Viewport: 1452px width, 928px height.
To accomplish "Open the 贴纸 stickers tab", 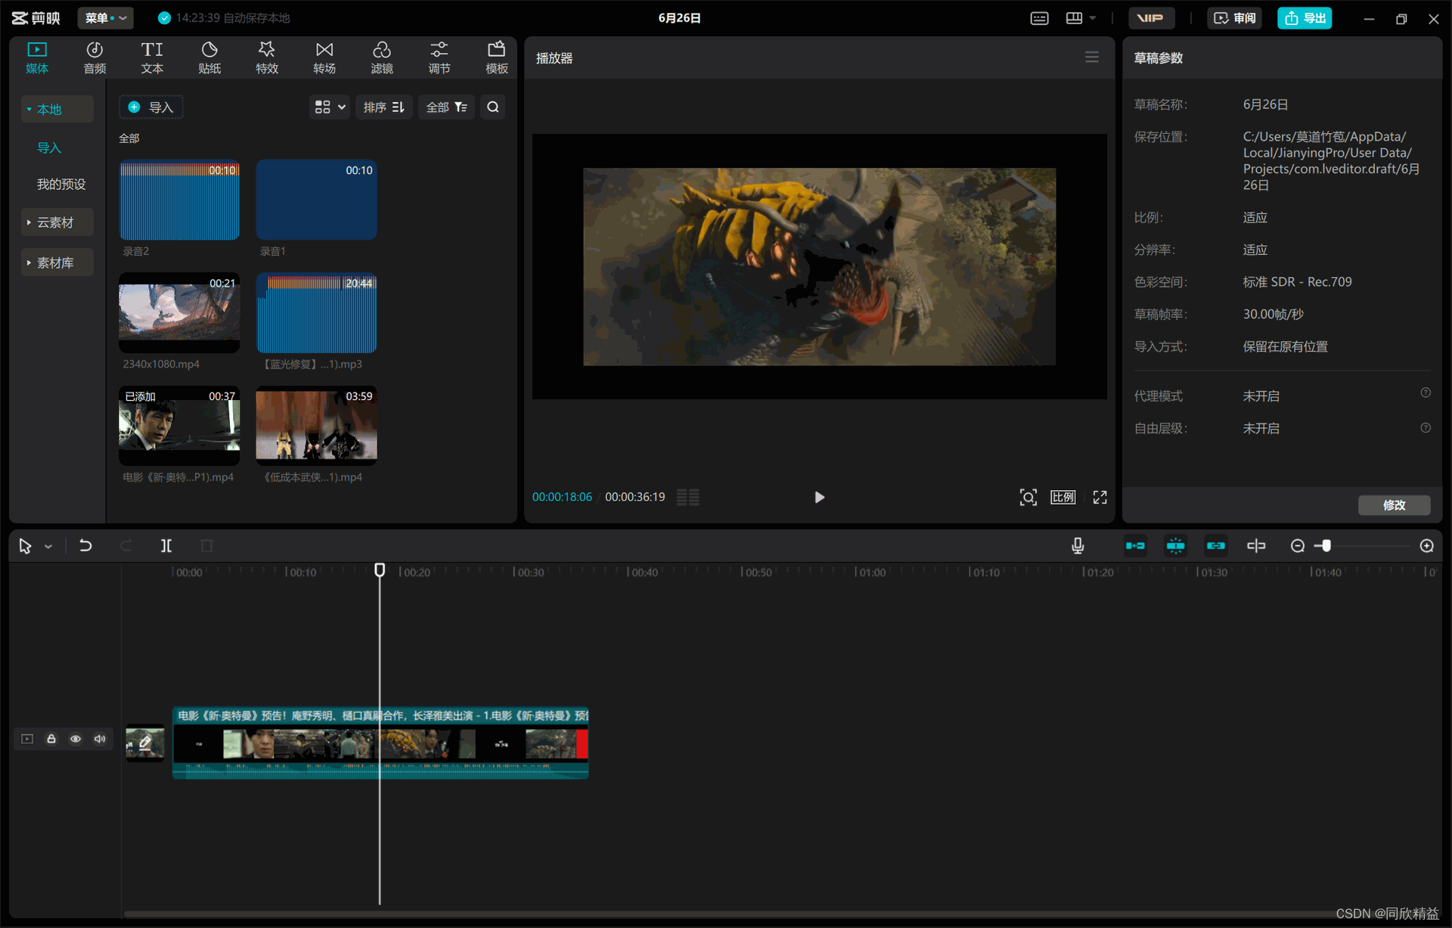I will coord(209,57).
